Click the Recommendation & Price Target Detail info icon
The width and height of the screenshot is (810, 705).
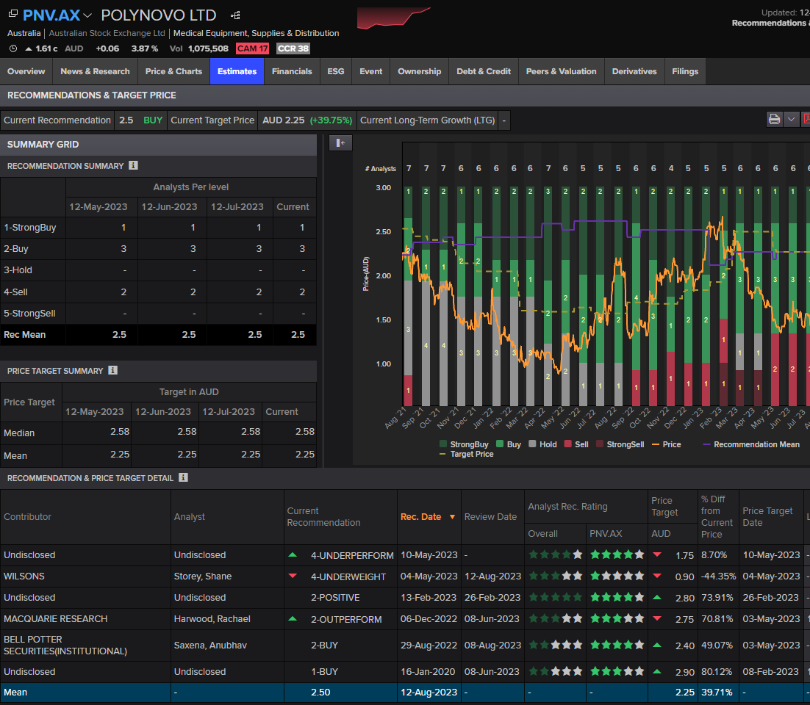[183, 478]
